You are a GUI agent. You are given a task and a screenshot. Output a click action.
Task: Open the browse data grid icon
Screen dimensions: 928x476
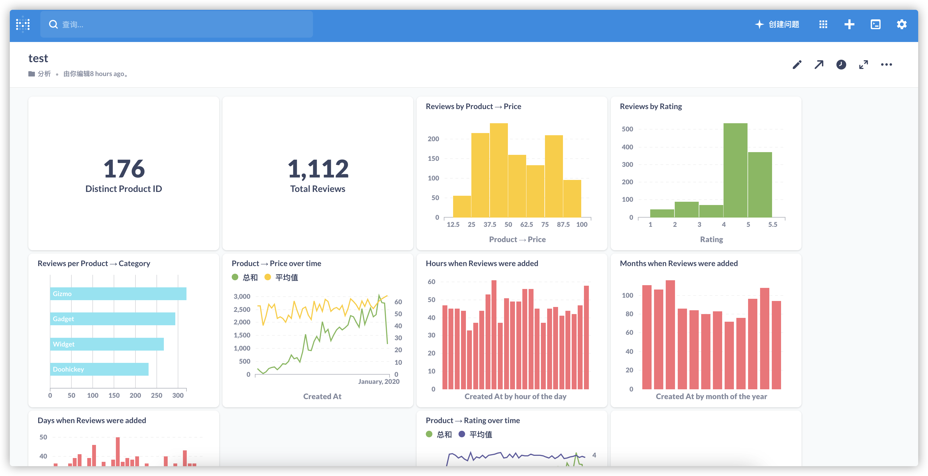[x=823, y=24]
